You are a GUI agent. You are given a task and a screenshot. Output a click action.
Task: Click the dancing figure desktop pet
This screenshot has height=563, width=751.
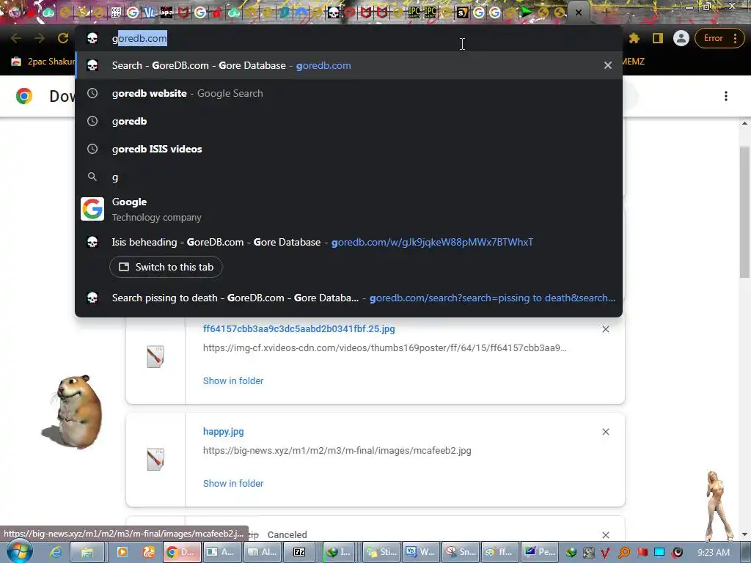click(x=719, y=506)
